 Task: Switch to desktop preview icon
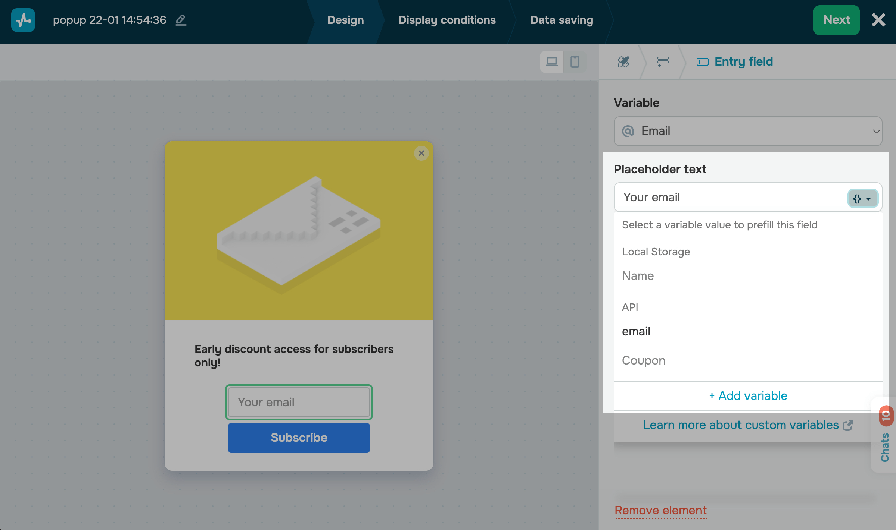click(x=551, y=61)
